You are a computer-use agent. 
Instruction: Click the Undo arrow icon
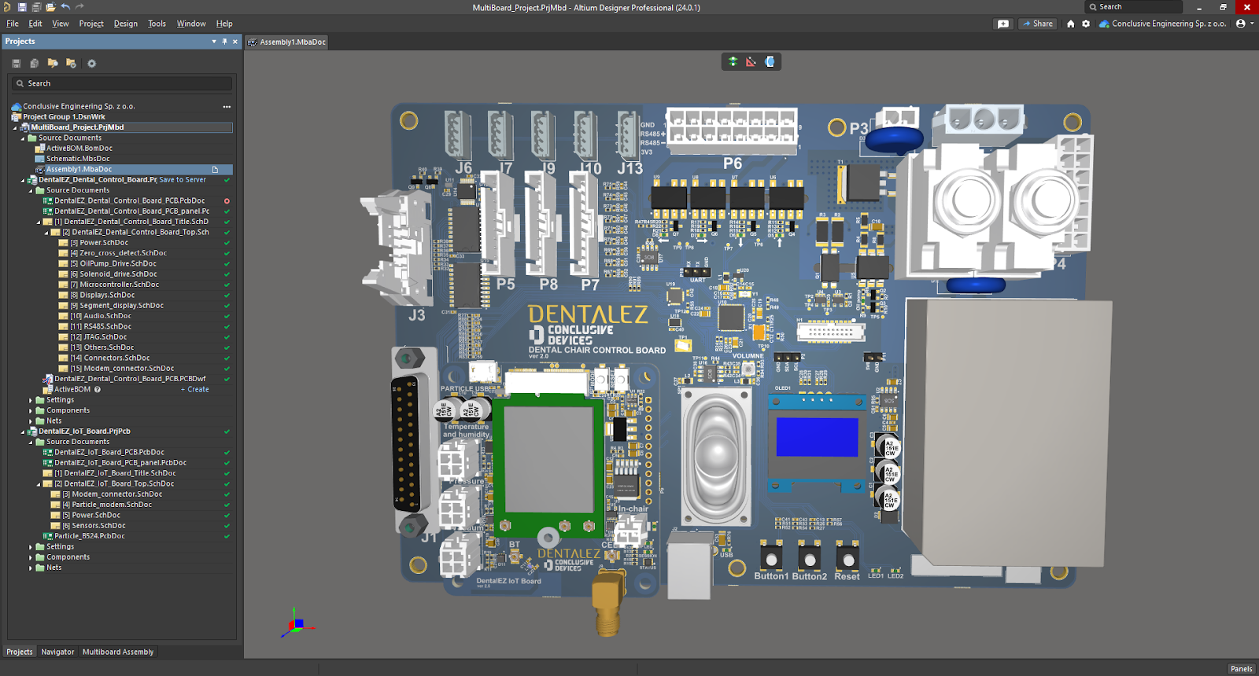pos(65,7)
